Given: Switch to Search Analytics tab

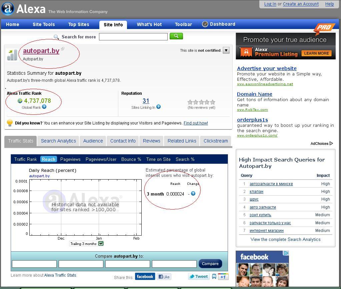Looking at the screenshot, I should pyautogui.click(x=58, y=141).
